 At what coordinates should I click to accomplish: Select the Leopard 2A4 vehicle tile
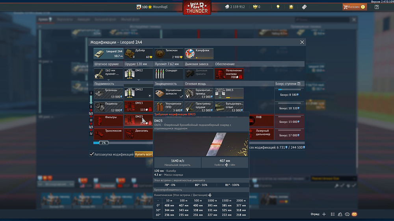click(x=108, y=53)
